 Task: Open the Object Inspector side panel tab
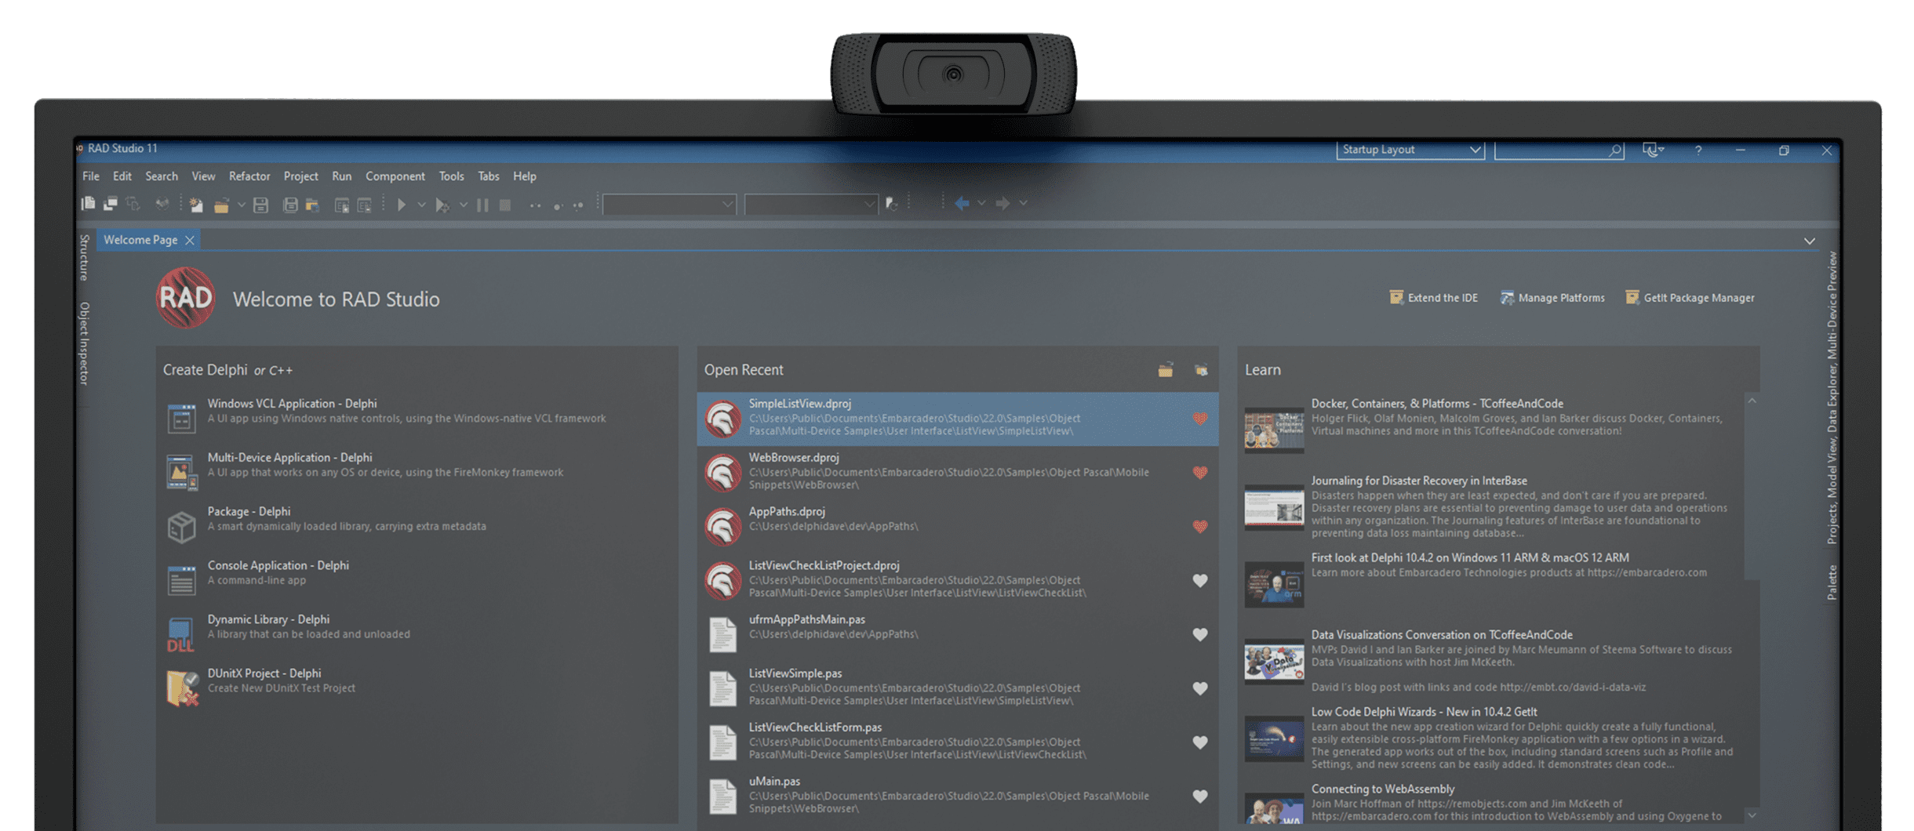click(85, 343)
